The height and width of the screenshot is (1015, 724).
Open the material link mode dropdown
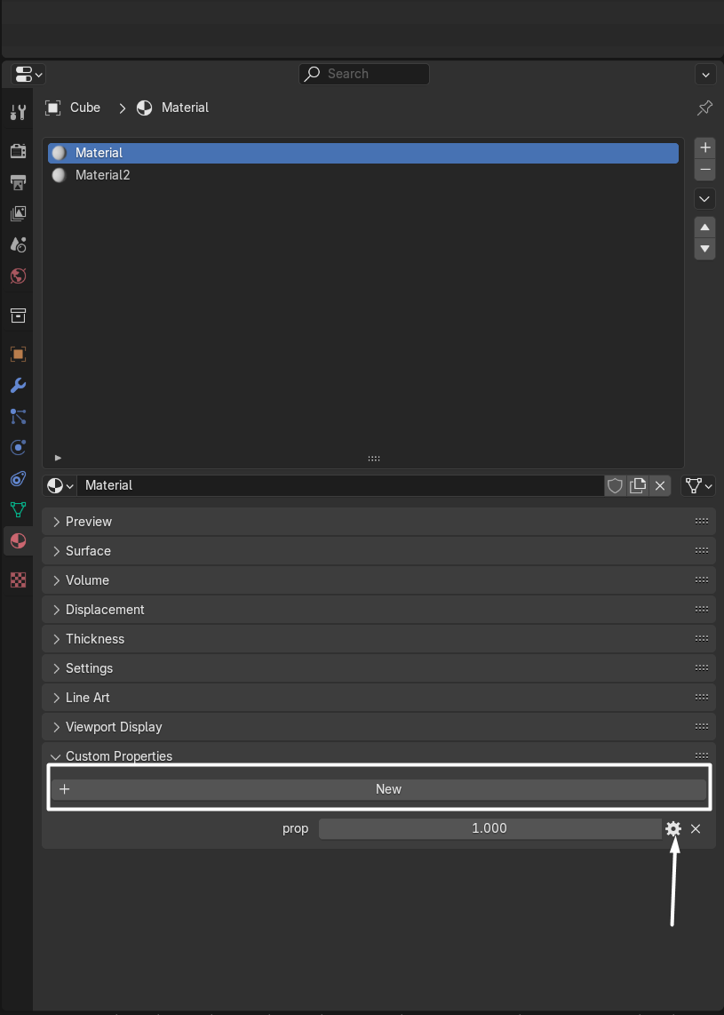coord(698,485)
